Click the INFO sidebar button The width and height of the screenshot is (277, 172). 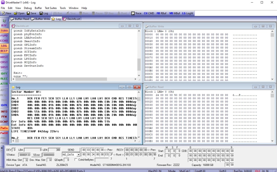click(x=4, y=112)
